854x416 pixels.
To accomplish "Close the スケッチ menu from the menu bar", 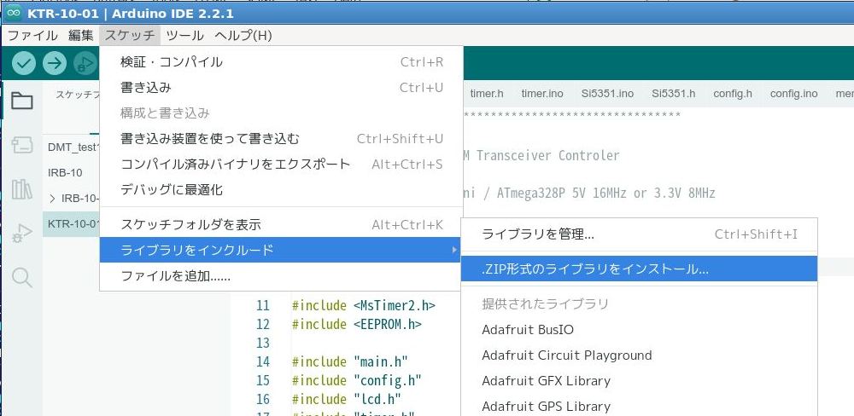I will pos(130,36).
